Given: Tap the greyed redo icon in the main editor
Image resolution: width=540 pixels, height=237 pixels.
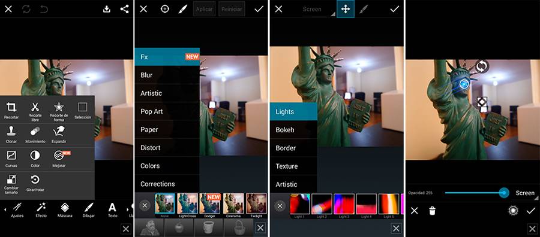Looking at the screenshot, I should pyautogui.click(x=26, y=9).
